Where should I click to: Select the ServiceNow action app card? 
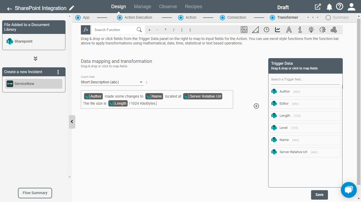[x=34, y=84]
